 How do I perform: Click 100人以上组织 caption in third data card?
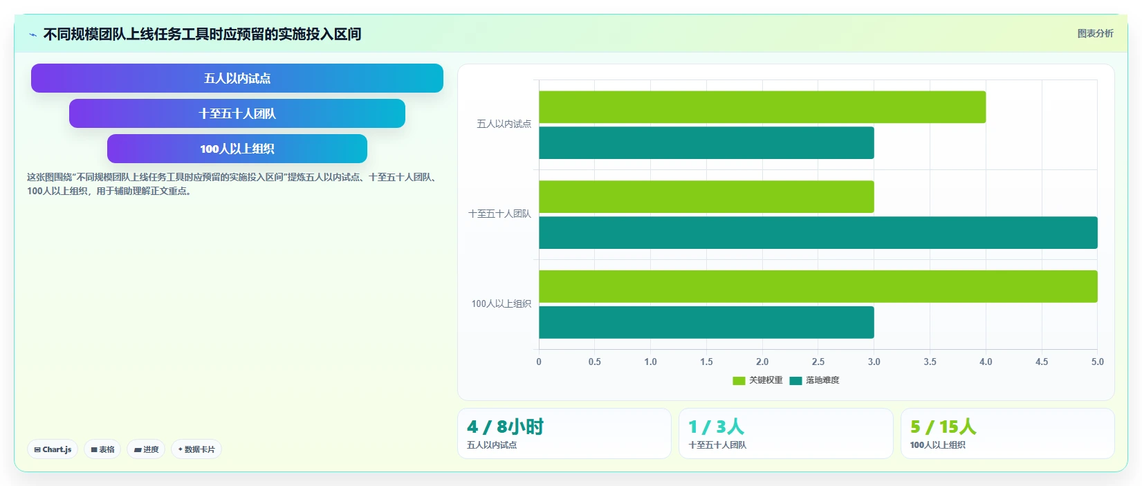click(x=937, y=445)
